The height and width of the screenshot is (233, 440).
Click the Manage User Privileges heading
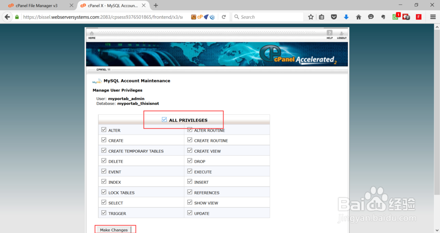(117, 90)
